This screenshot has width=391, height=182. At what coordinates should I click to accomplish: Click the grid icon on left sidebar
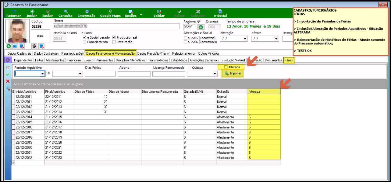point(8,88)
